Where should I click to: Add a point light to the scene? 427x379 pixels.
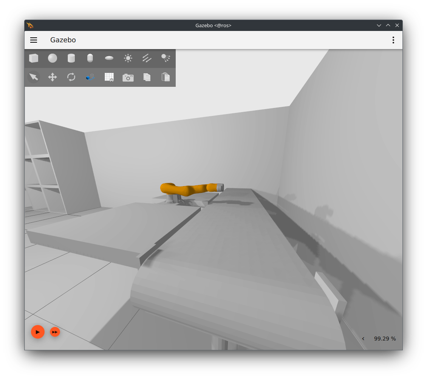tap(128, 58)
